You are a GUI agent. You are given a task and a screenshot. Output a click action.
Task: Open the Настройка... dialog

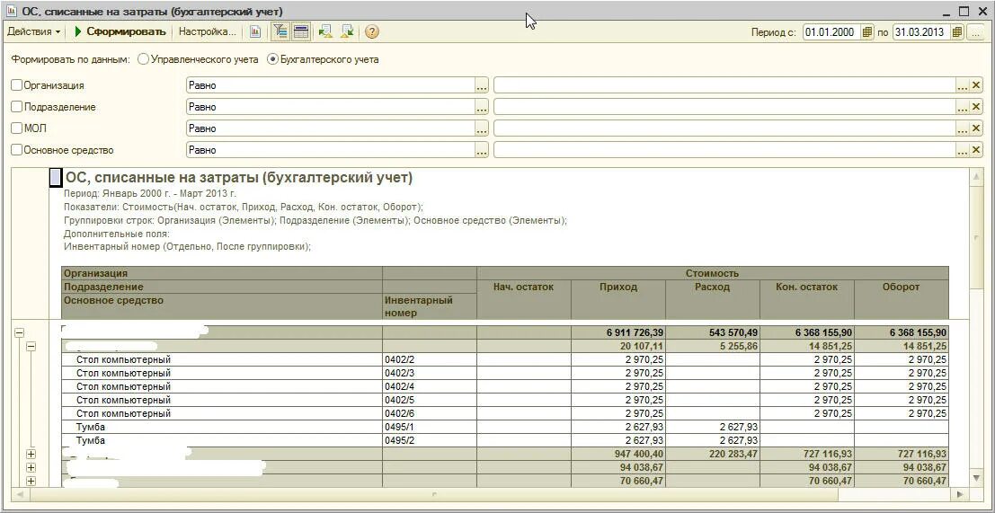(207, 31)
